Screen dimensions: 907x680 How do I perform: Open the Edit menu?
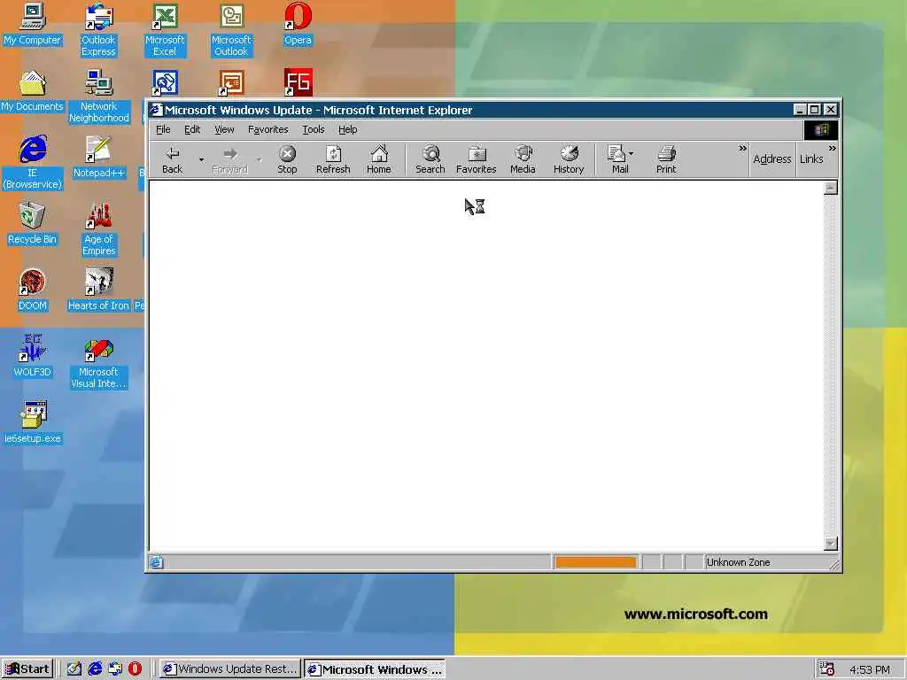point(192,129)
